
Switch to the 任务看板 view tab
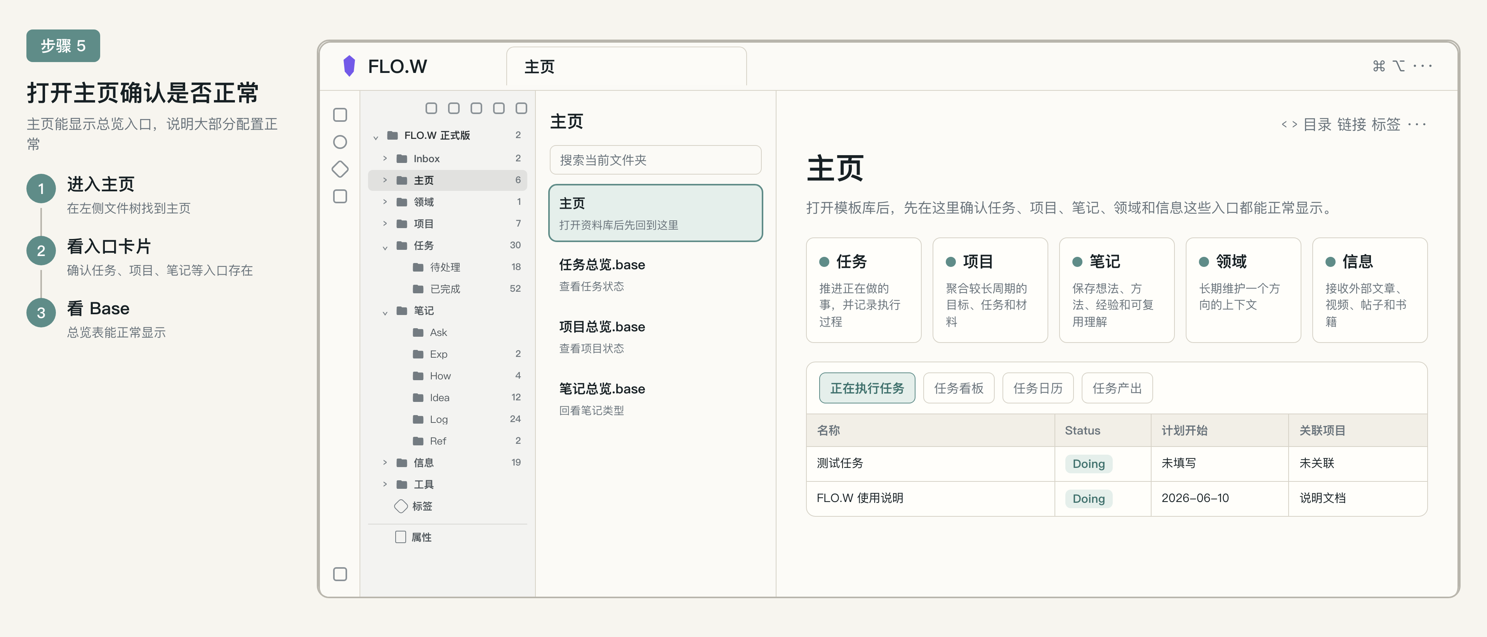[958, 388]
